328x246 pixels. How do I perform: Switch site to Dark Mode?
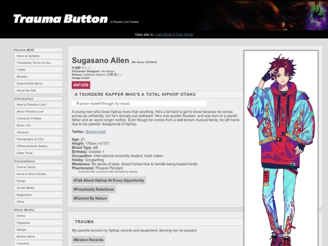tap(184, 35)
